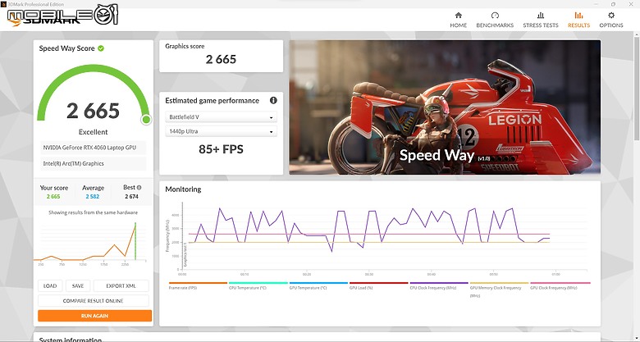
Task: Click the Speed Way benchmark image
Action: (x=445, y=107)
